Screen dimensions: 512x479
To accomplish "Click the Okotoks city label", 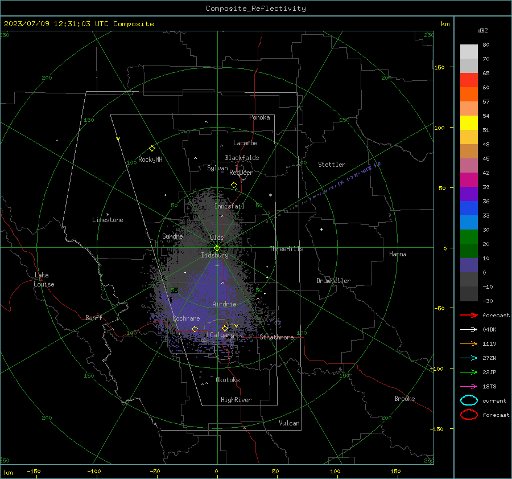I will [228, 380].
